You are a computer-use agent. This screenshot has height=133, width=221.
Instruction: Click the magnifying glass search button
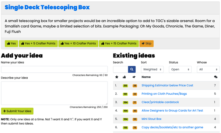pos(132,69)
